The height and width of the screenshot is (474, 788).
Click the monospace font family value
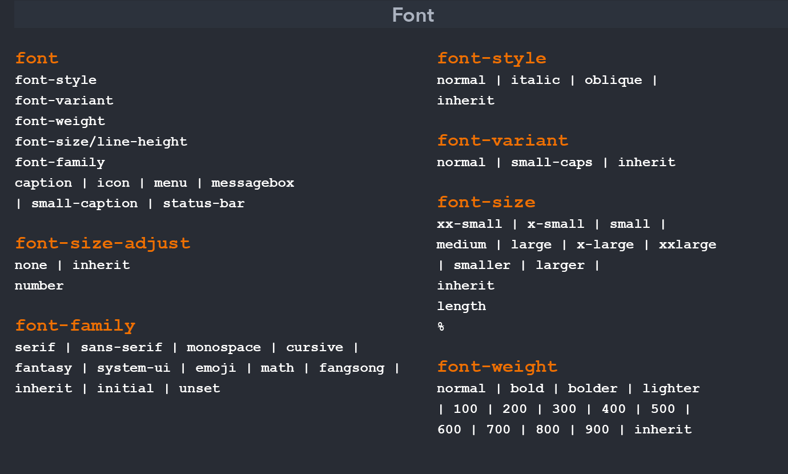tap(224, 347)
